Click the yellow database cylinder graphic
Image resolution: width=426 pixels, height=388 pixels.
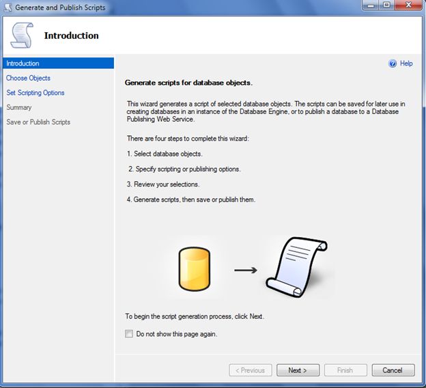(x=195, y=269)
